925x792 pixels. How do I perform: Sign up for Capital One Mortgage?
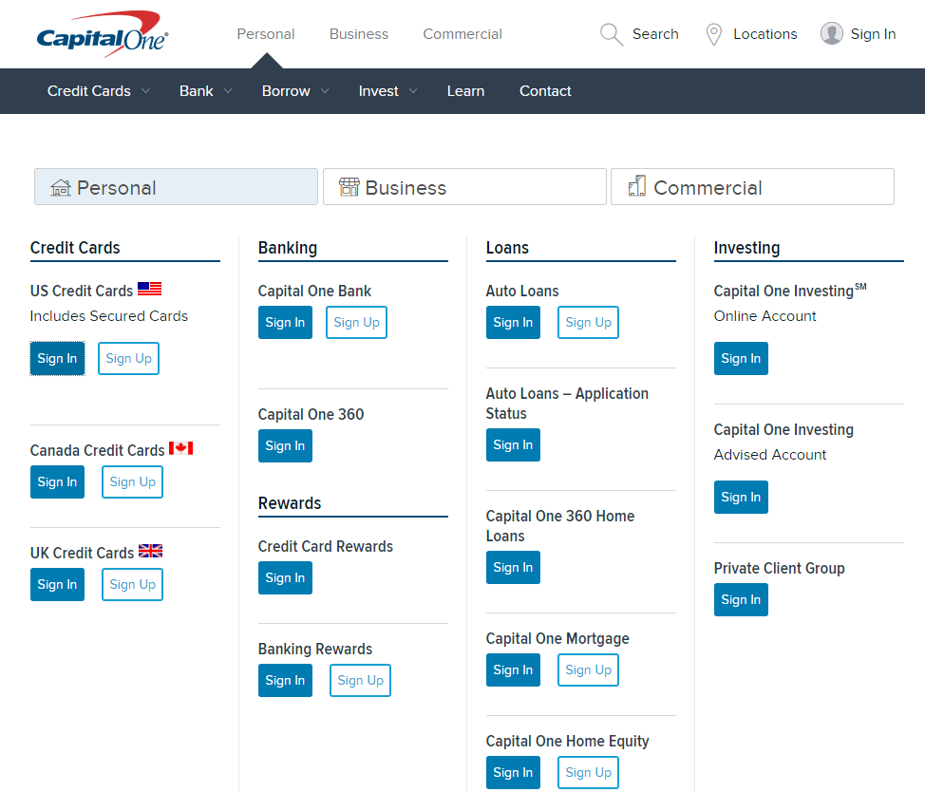click(x=588, y=669)
